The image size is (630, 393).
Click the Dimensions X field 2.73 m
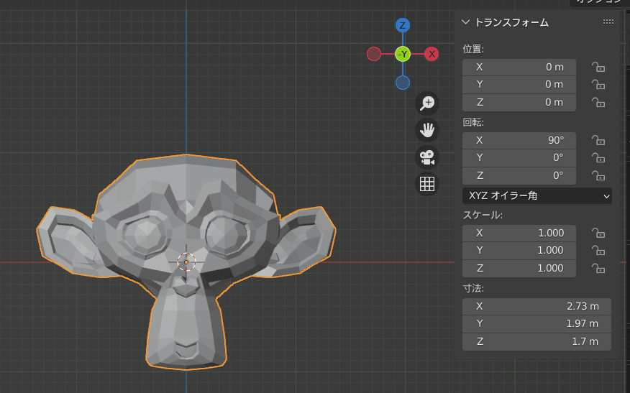click(x=537, y=306)
